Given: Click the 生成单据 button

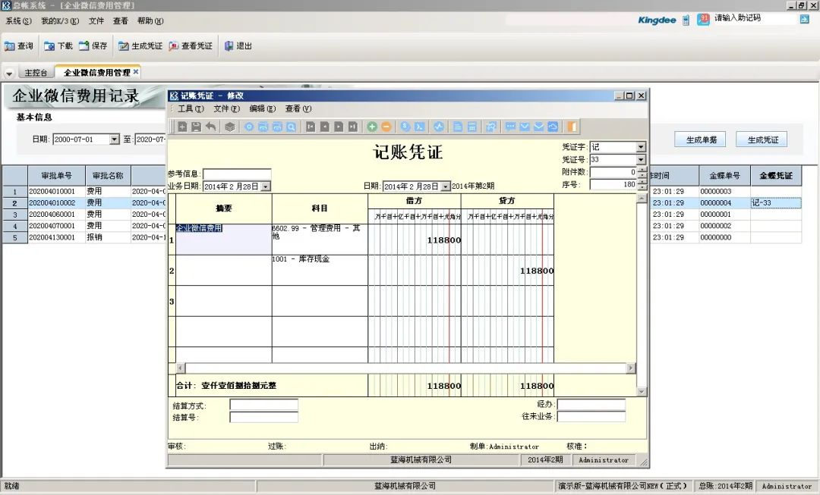Looking at the screenshot, I should (700, 139).
